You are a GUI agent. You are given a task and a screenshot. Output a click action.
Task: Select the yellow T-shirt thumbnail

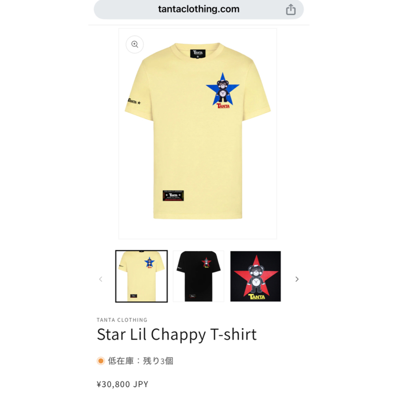(x=141, y=276)
